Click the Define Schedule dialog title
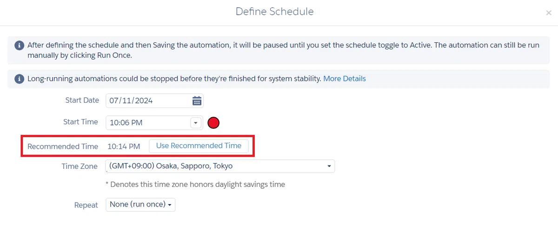The height and width of the screenshot is (246, 558). (x=275, y=12)
